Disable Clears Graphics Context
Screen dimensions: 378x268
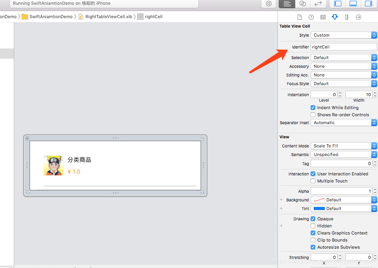tap(313, 233)
